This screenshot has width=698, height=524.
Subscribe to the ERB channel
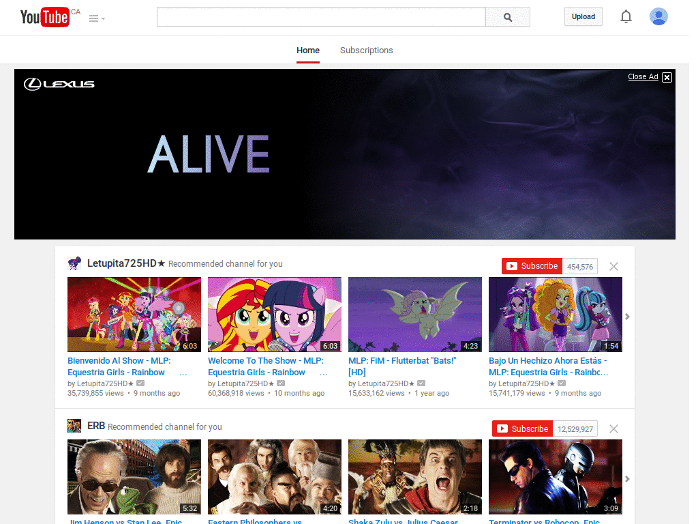click(523, 428)
